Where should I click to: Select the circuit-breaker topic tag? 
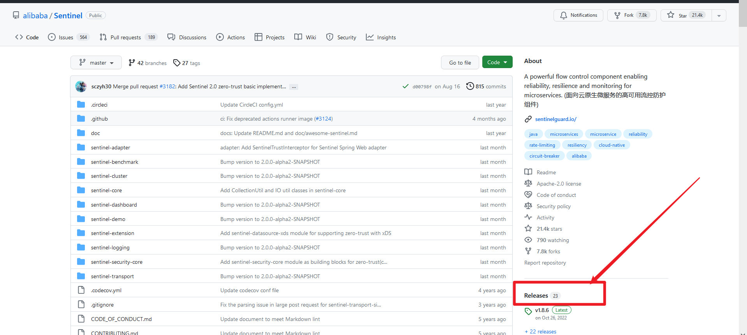[544, 156]
